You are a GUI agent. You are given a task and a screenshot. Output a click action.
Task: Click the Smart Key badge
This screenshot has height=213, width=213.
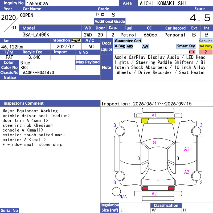(186, 46)
